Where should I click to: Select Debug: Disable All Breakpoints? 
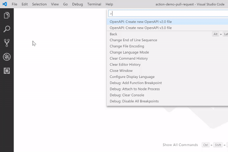point(167,101)
